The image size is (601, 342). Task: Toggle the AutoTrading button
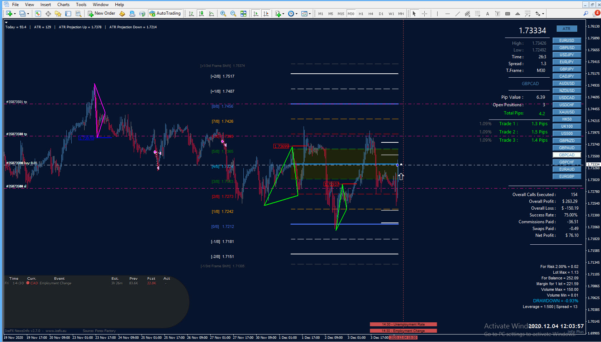click(x=165, y=14)
